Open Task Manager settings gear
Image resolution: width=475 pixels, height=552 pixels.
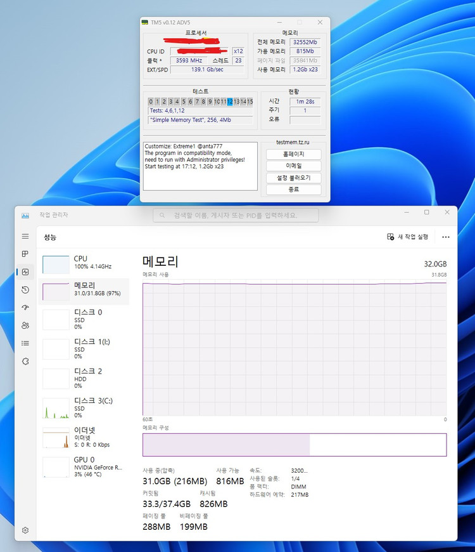[25, 530]
